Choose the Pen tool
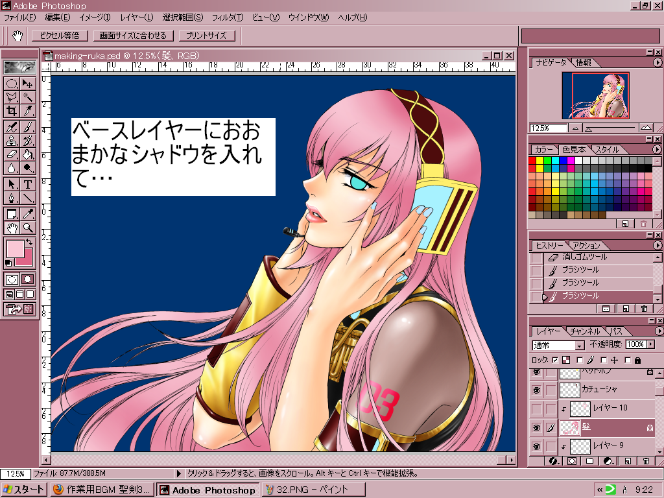 click(x=12, y=198)
